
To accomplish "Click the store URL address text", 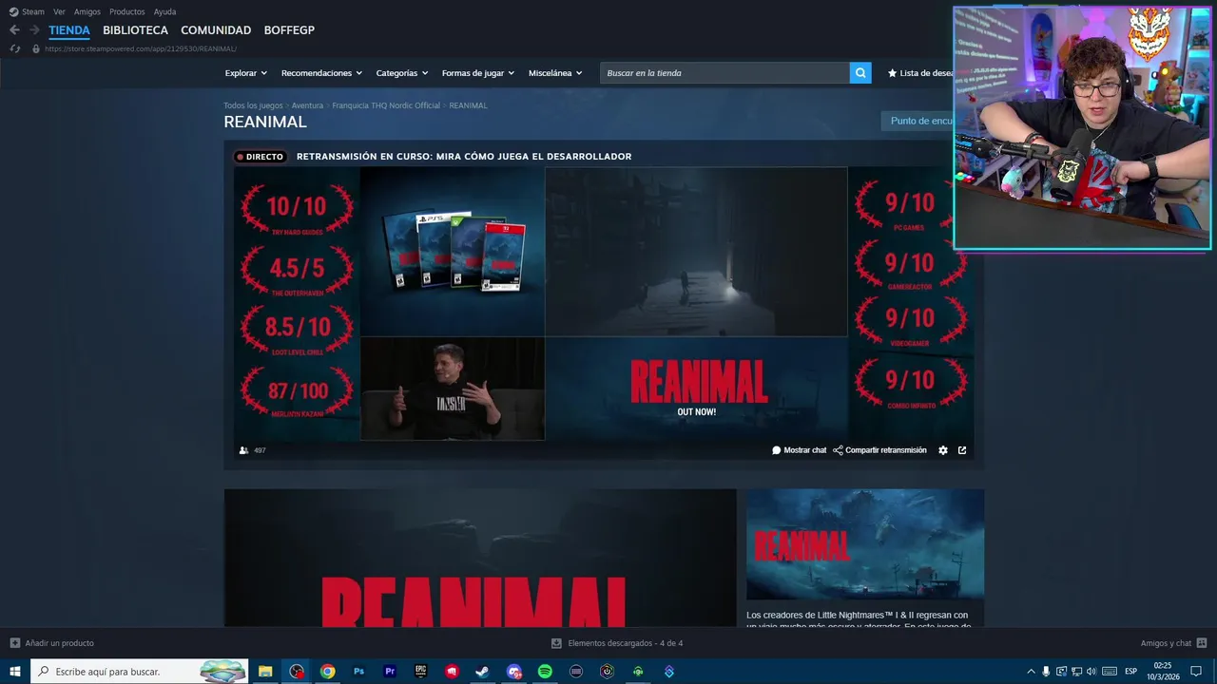I will (140, 48).
